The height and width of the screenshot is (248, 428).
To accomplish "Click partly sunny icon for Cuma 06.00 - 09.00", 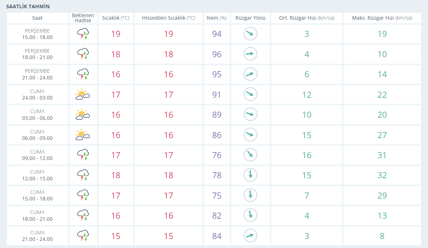I will (82, 135).
